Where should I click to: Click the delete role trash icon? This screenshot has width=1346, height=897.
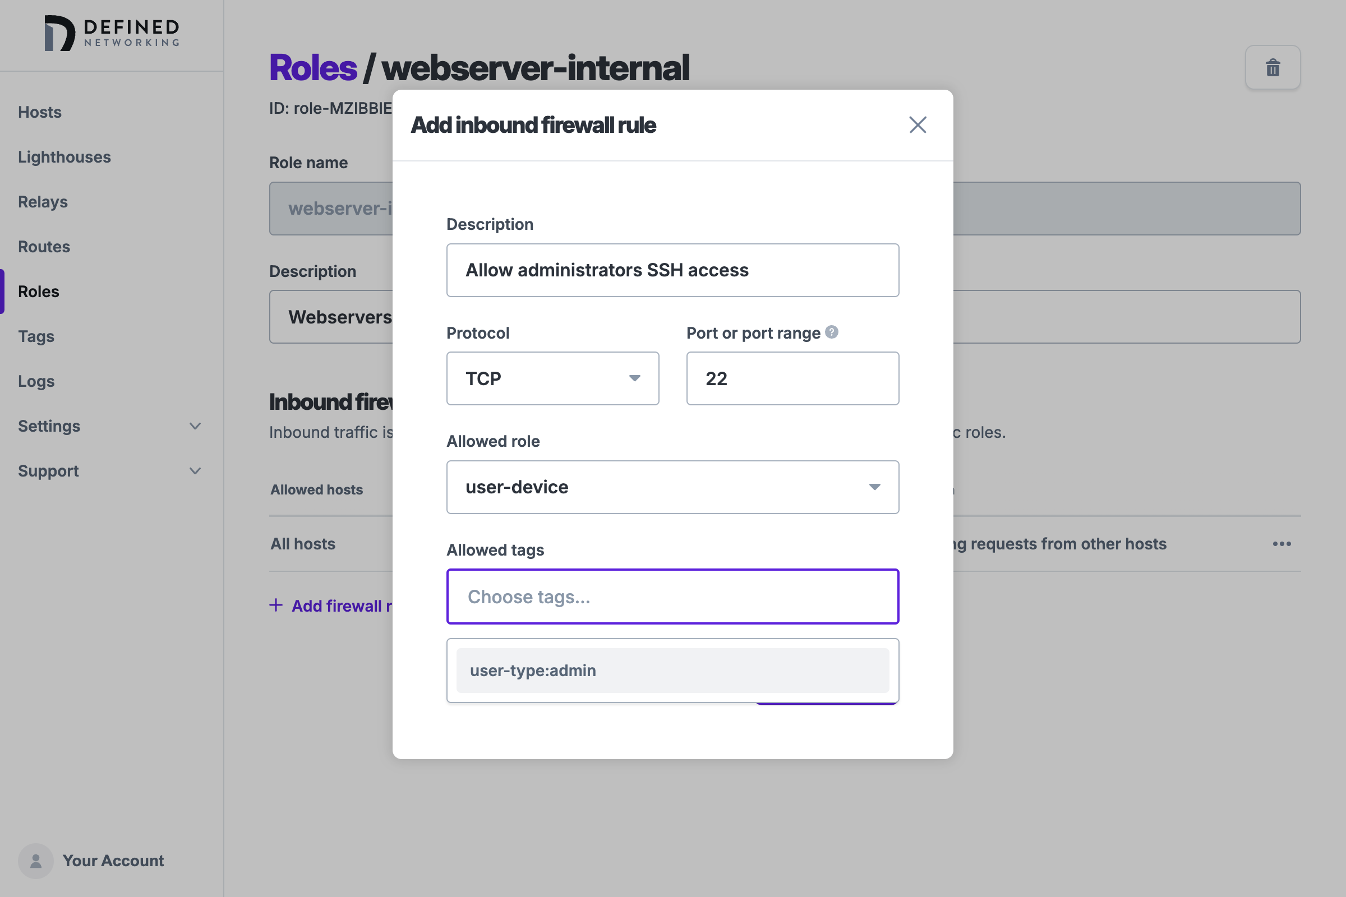(x=1273, y=67)
